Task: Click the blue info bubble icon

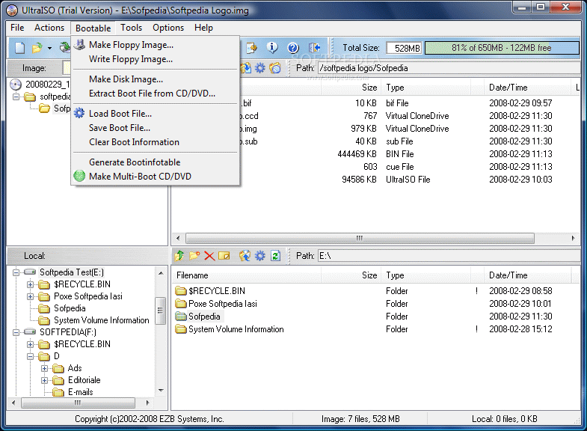Action: (x=272, y=48)
